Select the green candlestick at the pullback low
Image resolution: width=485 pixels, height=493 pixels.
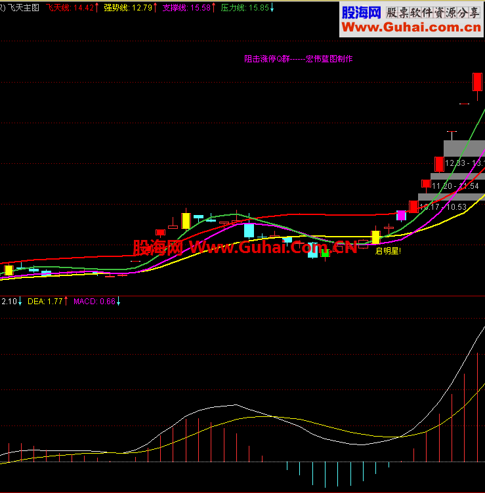tap(325, 253)
